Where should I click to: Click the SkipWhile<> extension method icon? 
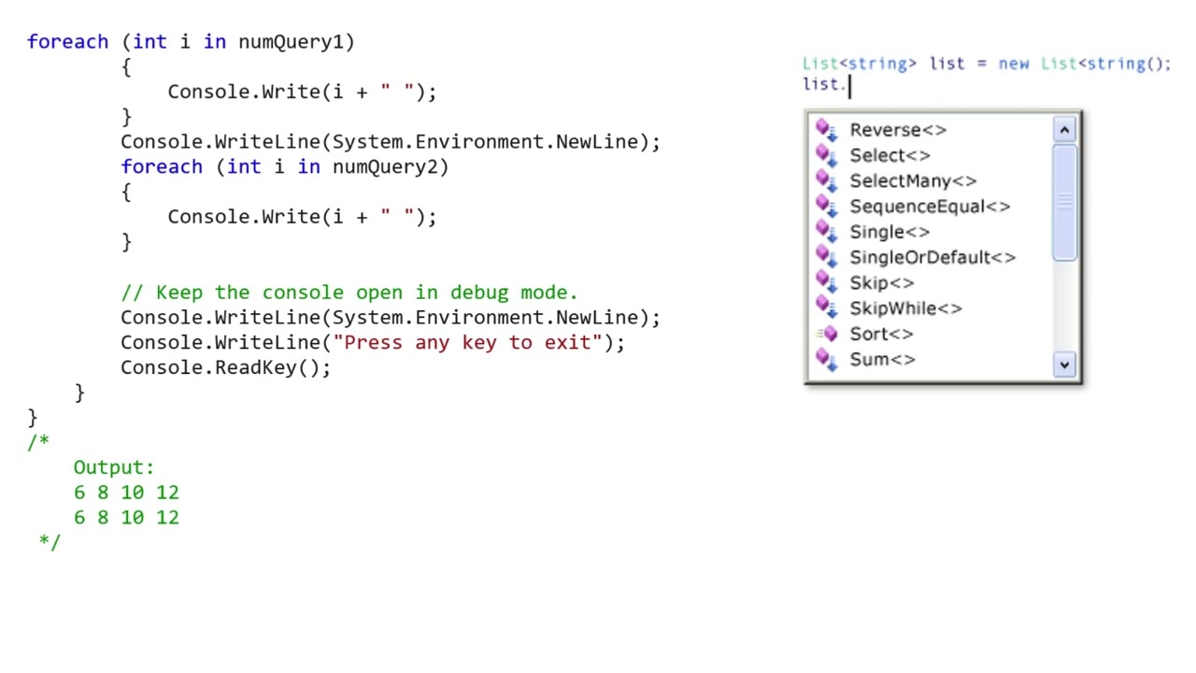coord(826,308)
